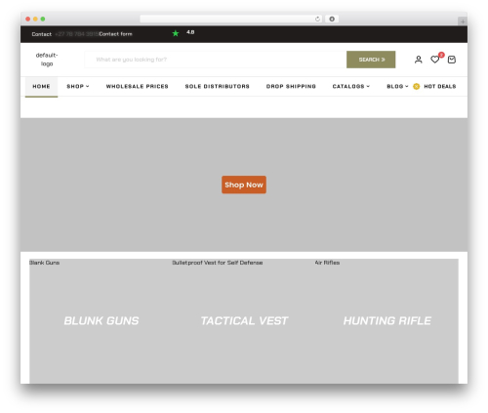Screen dimensions: 488x413
Task: Expand the Shop dropdown menu
Action: point(78,86)
